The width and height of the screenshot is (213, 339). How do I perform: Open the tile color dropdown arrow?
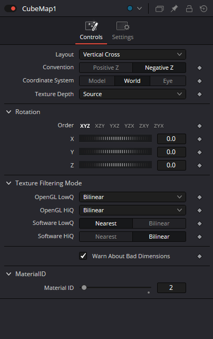coord(140,8)
